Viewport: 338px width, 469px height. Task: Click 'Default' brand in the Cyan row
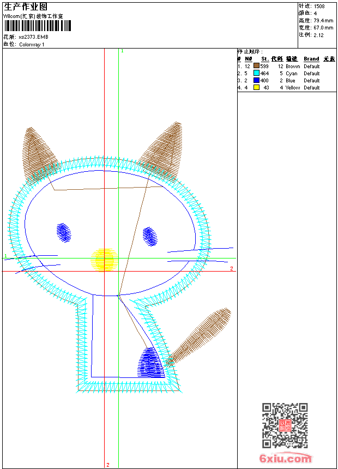click(x=312, y=74)
